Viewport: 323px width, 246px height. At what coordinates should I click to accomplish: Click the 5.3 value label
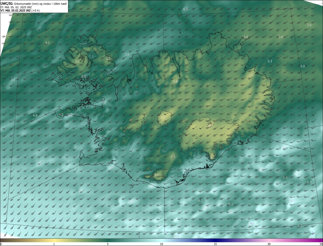tap(270, 61)
